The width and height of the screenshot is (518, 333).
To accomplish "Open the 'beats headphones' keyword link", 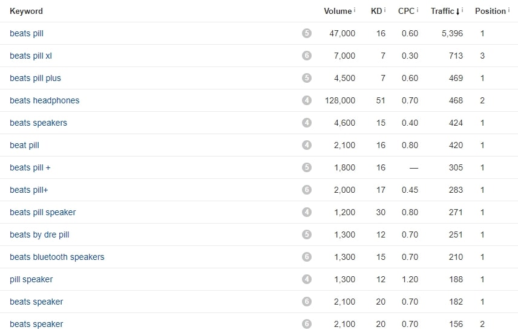I will pyautogui.click(x=45, y=100).
